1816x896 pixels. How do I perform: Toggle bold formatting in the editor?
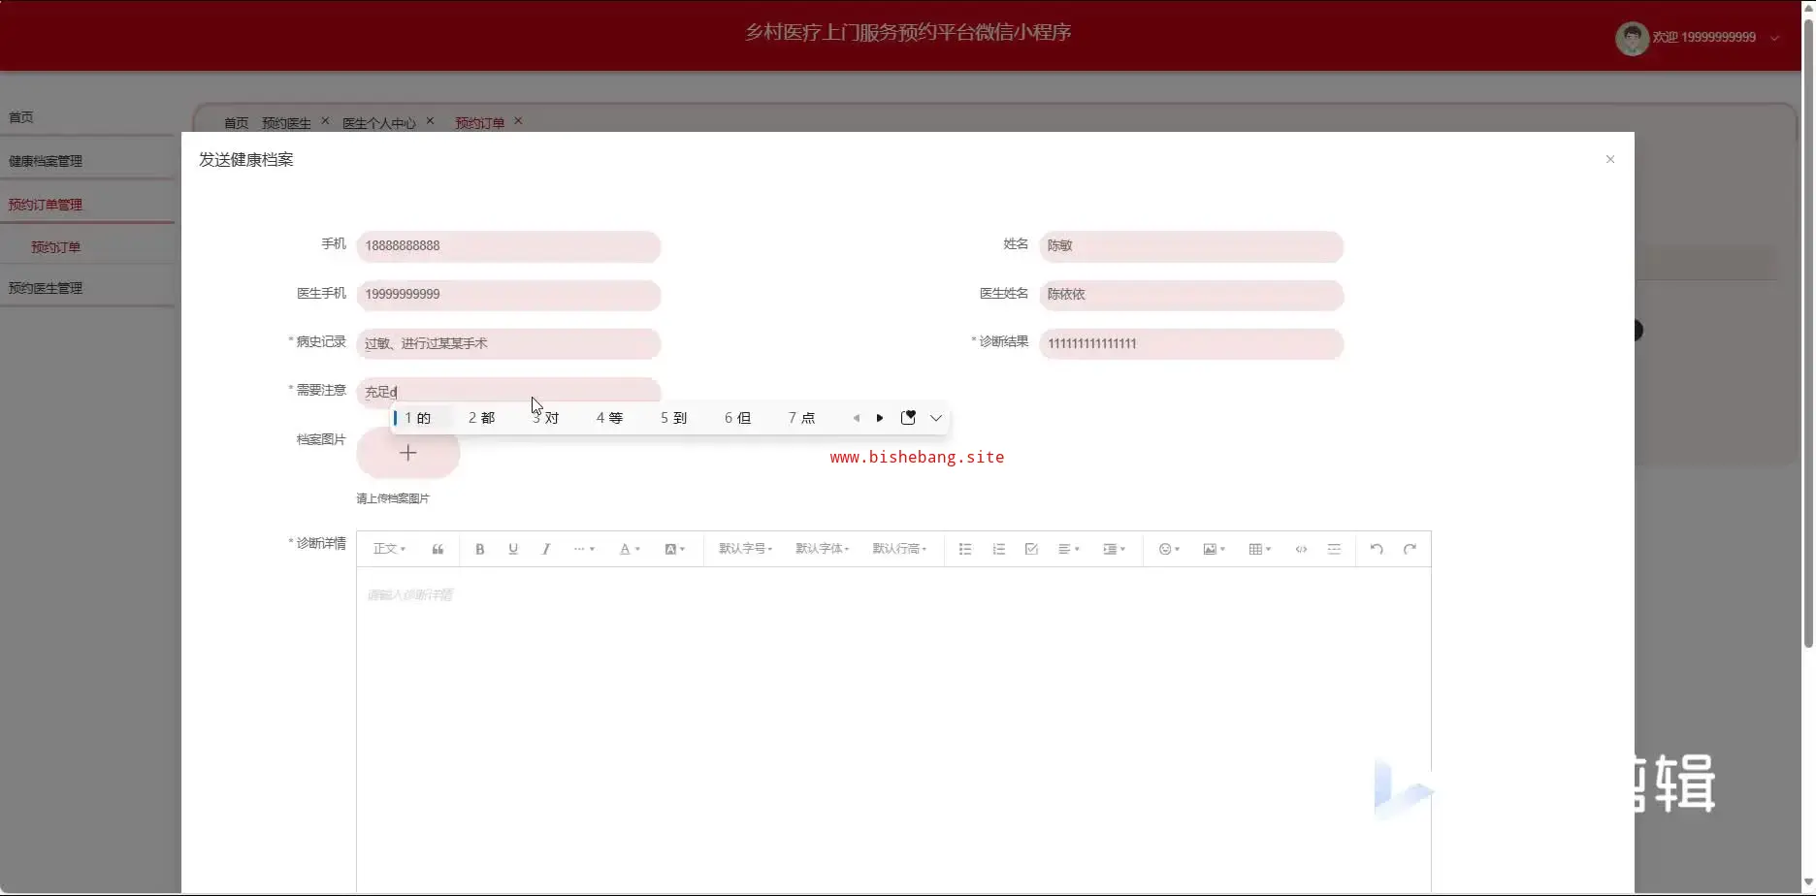pyautogui.click(x=479, y=549)
